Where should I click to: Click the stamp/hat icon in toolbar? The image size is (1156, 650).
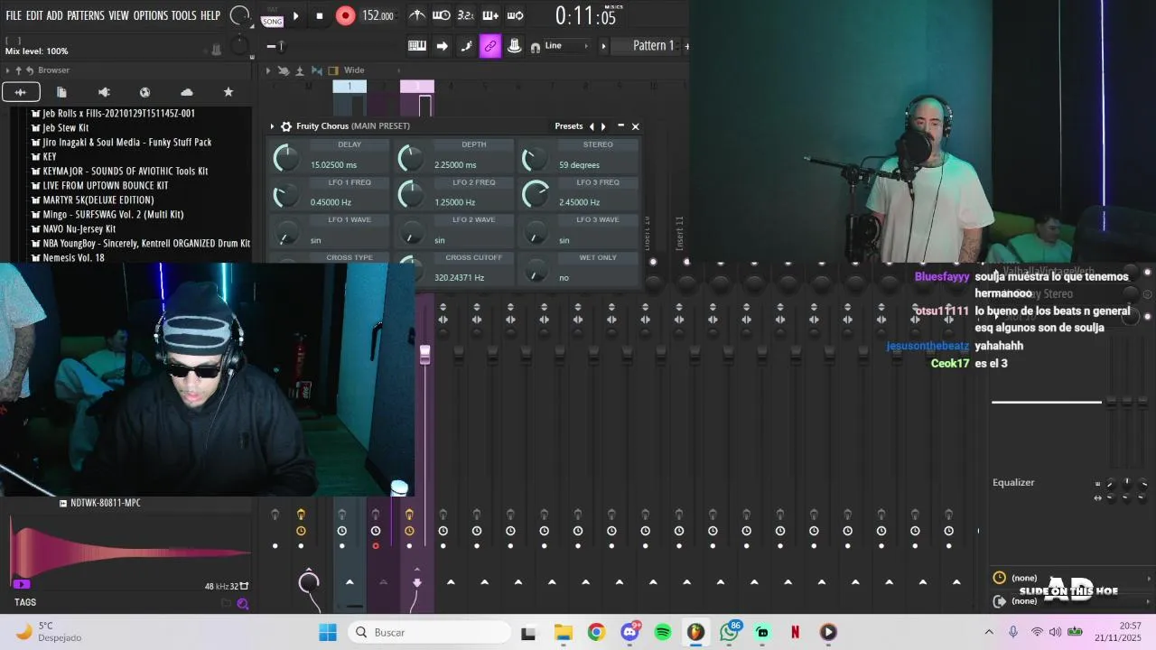[x=515, y=46]
